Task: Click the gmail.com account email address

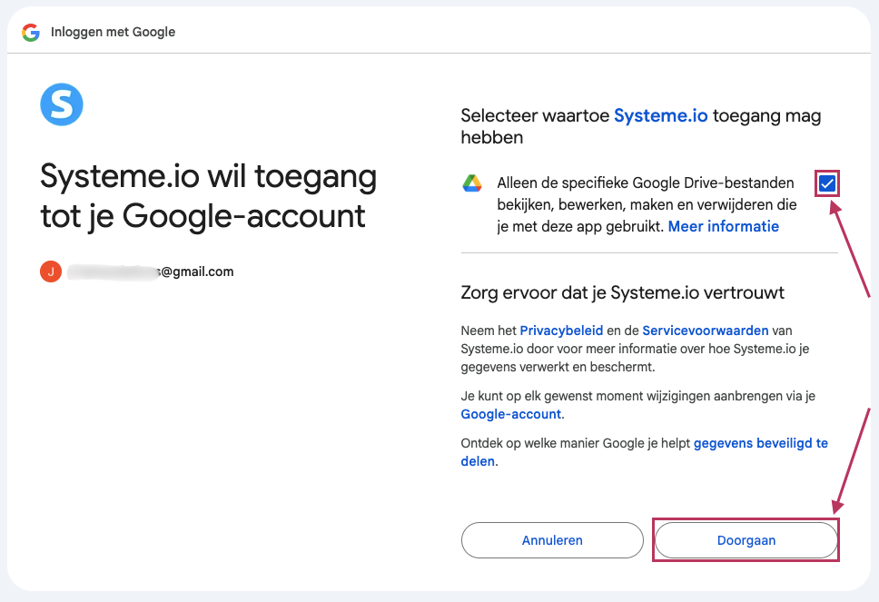Action: click(151, 271)
